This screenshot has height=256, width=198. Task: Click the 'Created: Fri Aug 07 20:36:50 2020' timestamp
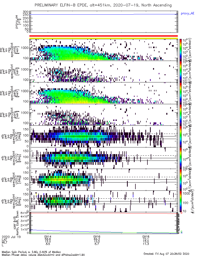[x=166, y=254]
